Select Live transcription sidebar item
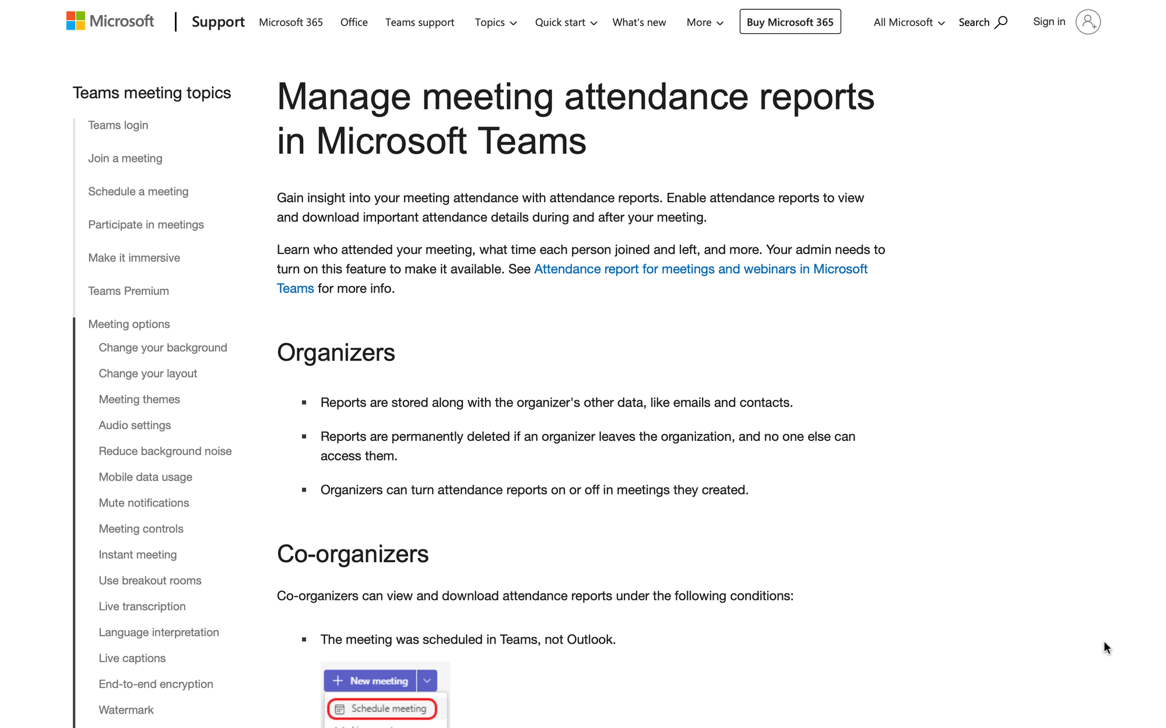The width and height of the screenshot is (1166, 728). click(142, 606)
